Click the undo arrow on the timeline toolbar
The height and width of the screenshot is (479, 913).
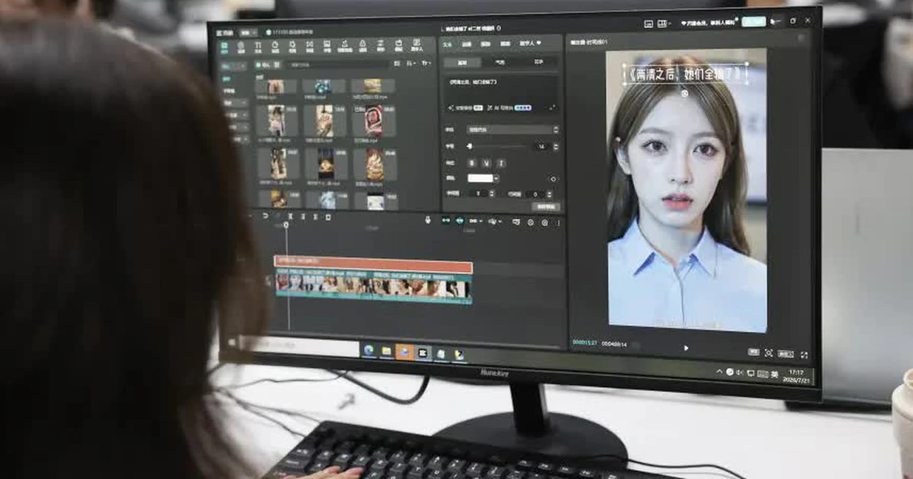pos(265,217)
